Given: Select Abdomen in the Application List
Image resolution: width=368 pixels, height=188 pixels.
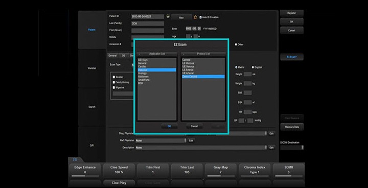Looking at the screenshot, I should pos(157,77).
